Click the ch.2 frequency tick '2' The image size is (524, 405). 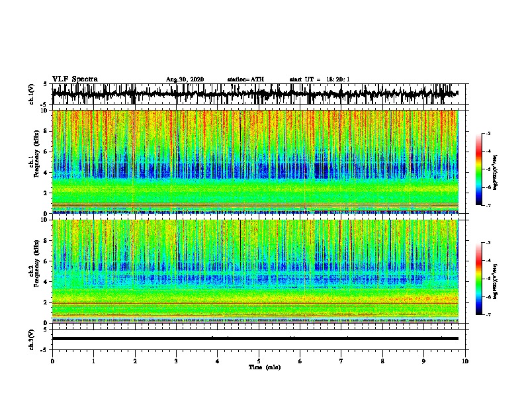pyautogui.click(x=47, y=302)
